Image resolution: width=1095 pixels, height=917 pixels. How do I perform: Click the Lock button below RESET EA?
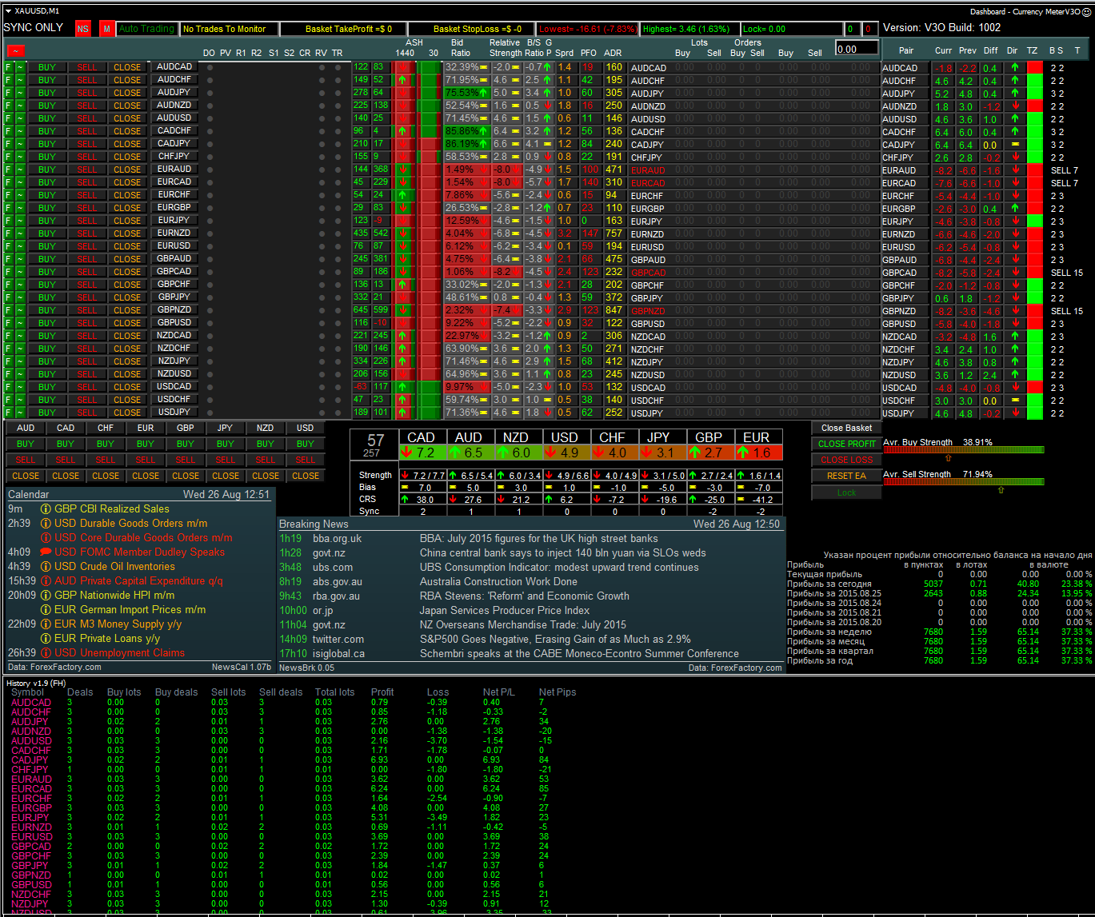(846, 492)
